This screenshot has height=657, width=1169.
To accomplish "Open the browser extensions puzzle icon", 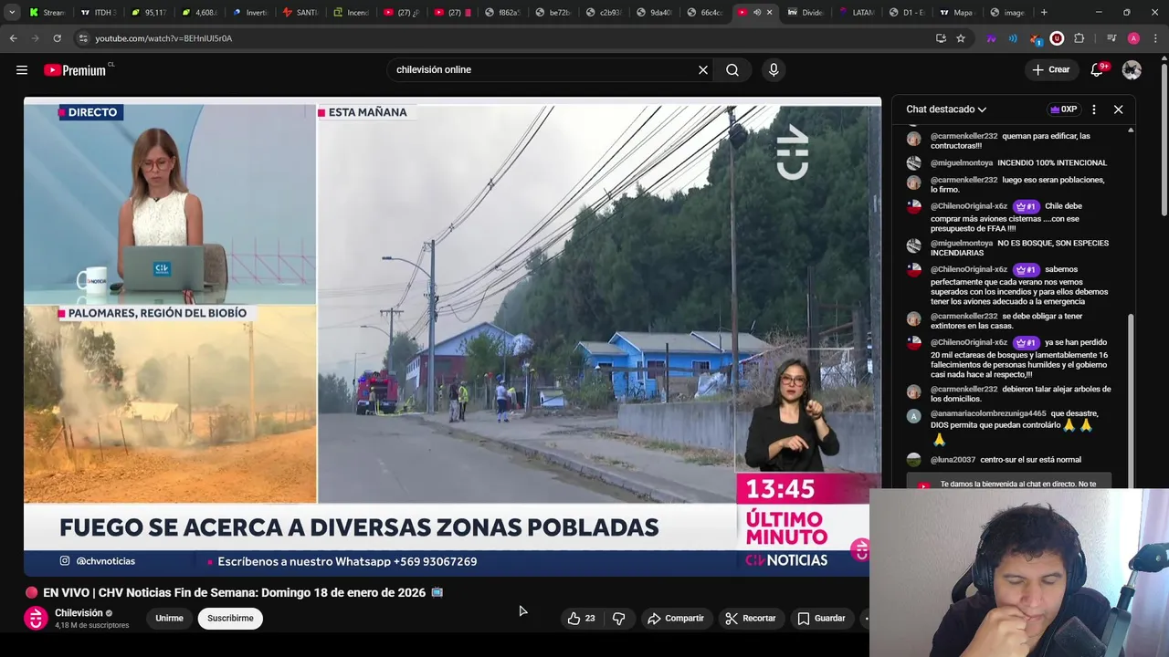I will pos(1079,38).
